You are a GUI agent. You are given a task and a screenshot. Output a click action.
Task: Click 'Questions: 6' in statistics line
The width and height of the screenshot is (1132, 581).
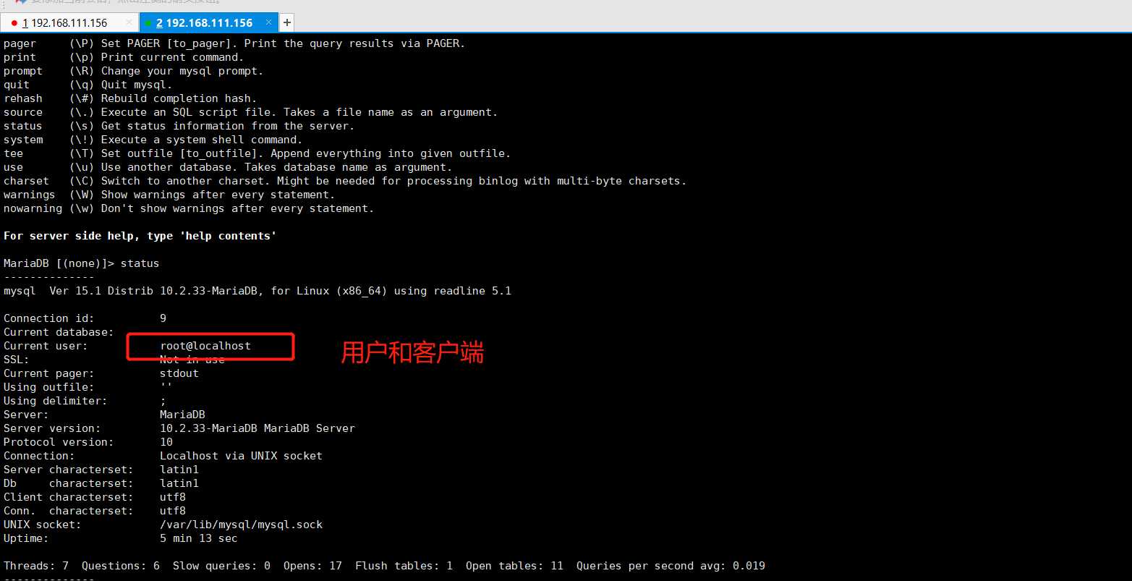tap(121, 566)
